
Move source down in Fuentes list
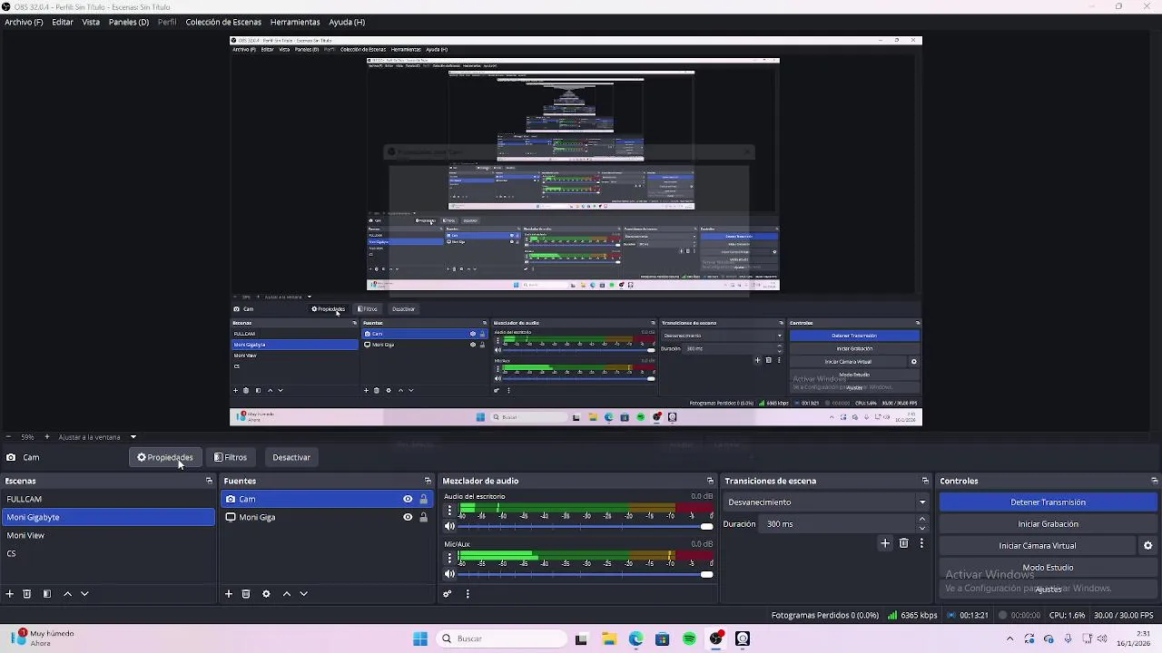[x=304, y=594]
